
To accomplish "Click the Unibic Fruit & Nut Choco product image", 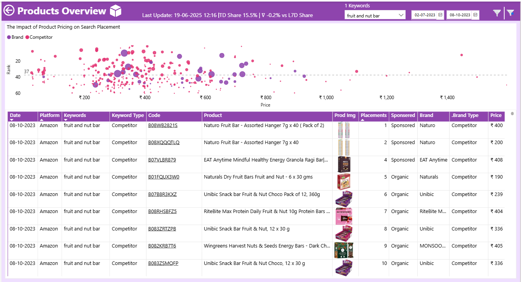I will click(343, 199).
